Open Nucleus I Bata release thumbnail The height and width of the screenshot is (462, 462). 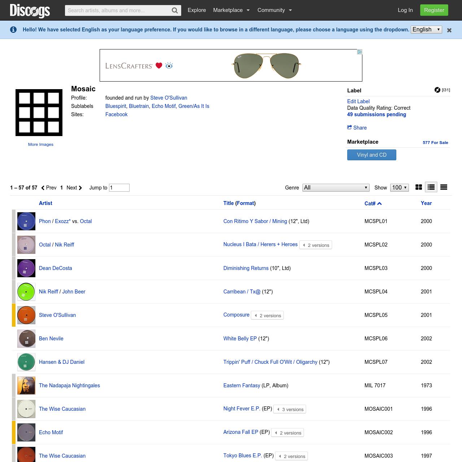tap(26, 245)
